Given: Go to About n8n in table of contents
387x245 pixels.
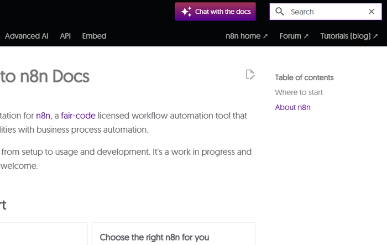Looking at the screenshot, I should point(292,107).
